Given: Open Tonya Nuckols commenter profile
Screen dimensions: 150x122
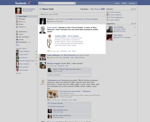Looking at the screenshot, I should tap(58, 110).
